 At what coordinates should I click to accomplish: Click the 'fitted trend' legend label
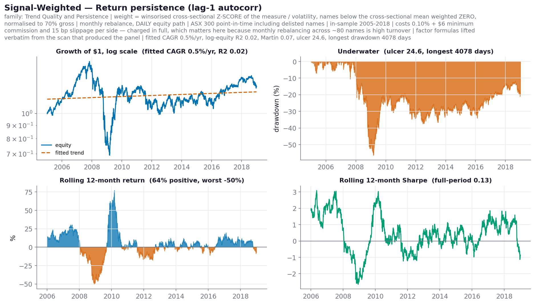(70, 153)
